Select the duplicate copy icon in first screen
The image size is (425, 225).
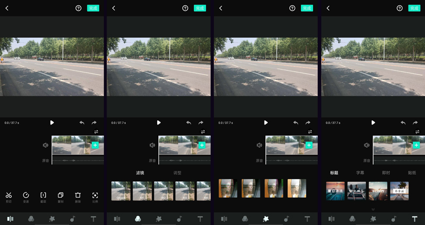pos(61,195)
